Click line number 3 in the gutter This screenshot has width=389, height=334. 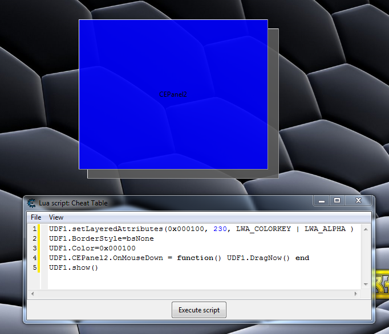coord(34,248)
